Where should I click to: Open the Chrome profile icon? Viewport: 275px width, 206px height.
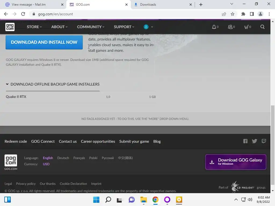click(x=260, y=14)
